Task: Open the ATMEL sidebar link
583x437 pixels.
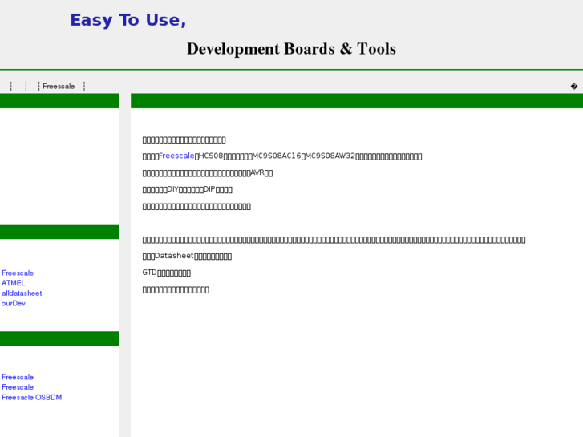Action: [14, 283]
